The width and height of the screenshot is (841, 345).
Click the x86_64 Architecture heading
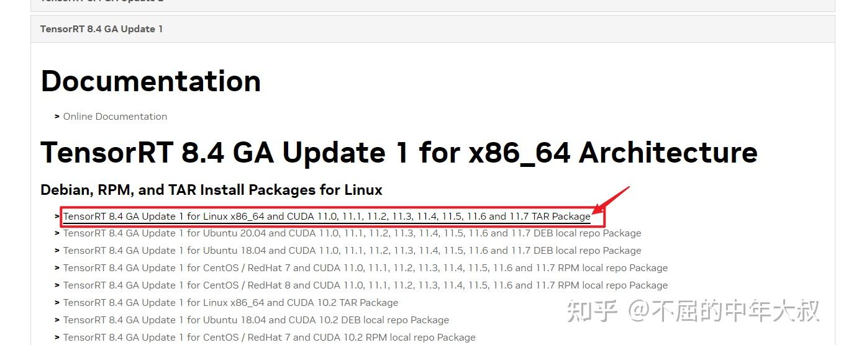tap(399, 153)
